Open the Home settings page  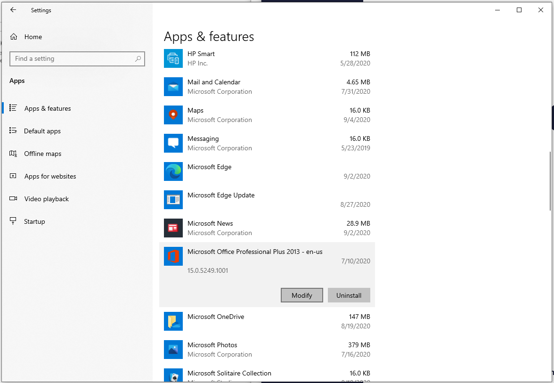[33, 37]
